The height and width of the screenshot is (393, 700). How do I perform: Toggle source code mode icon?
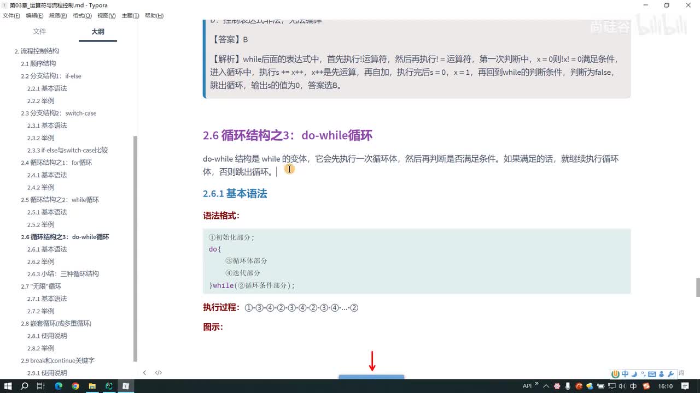point(159,373)
